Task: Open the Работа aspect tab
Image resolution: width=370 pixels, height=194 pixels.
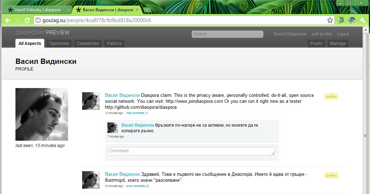Action: (x=114, y=44)
